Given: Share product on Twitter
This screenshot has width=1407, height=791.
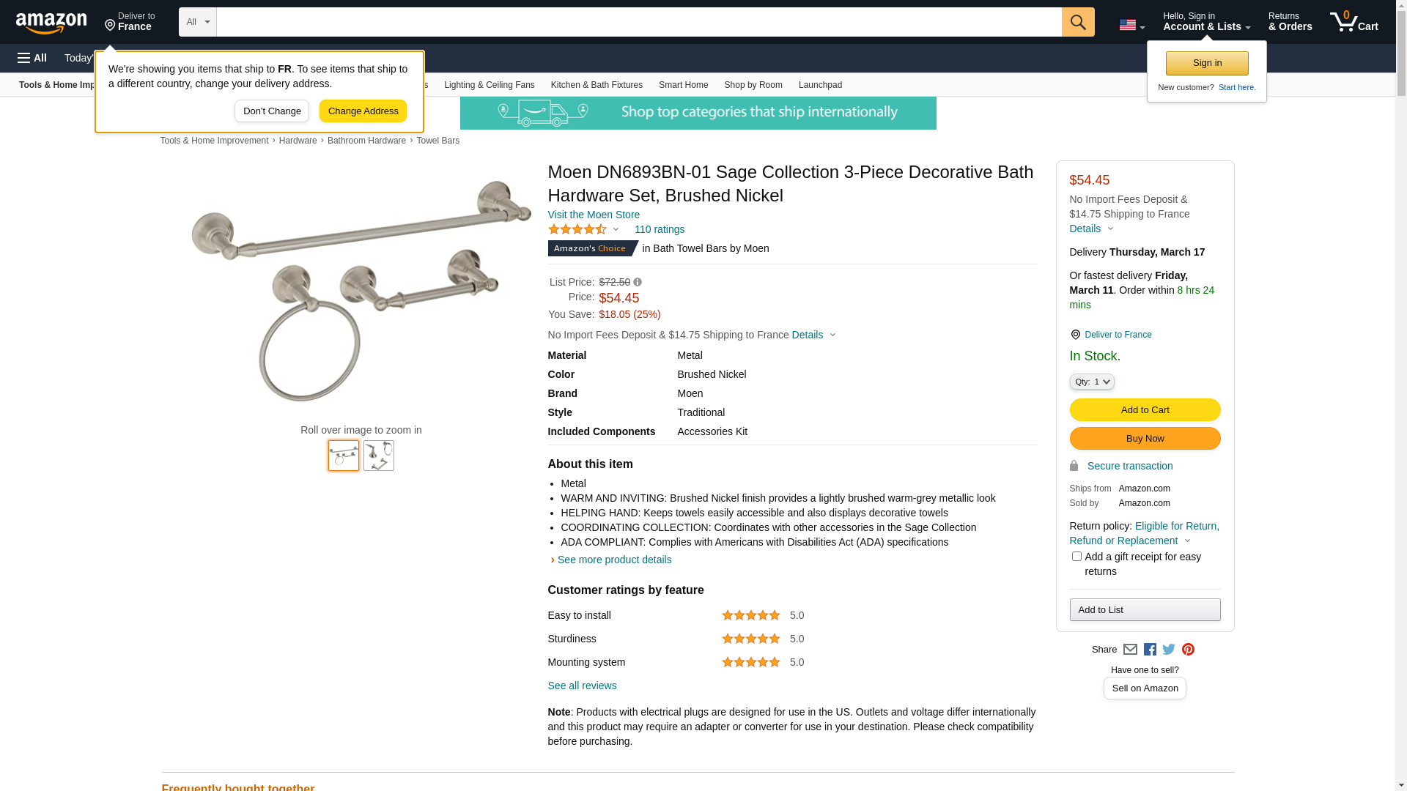Looking at the screenshot, I should coord(1169,650).
